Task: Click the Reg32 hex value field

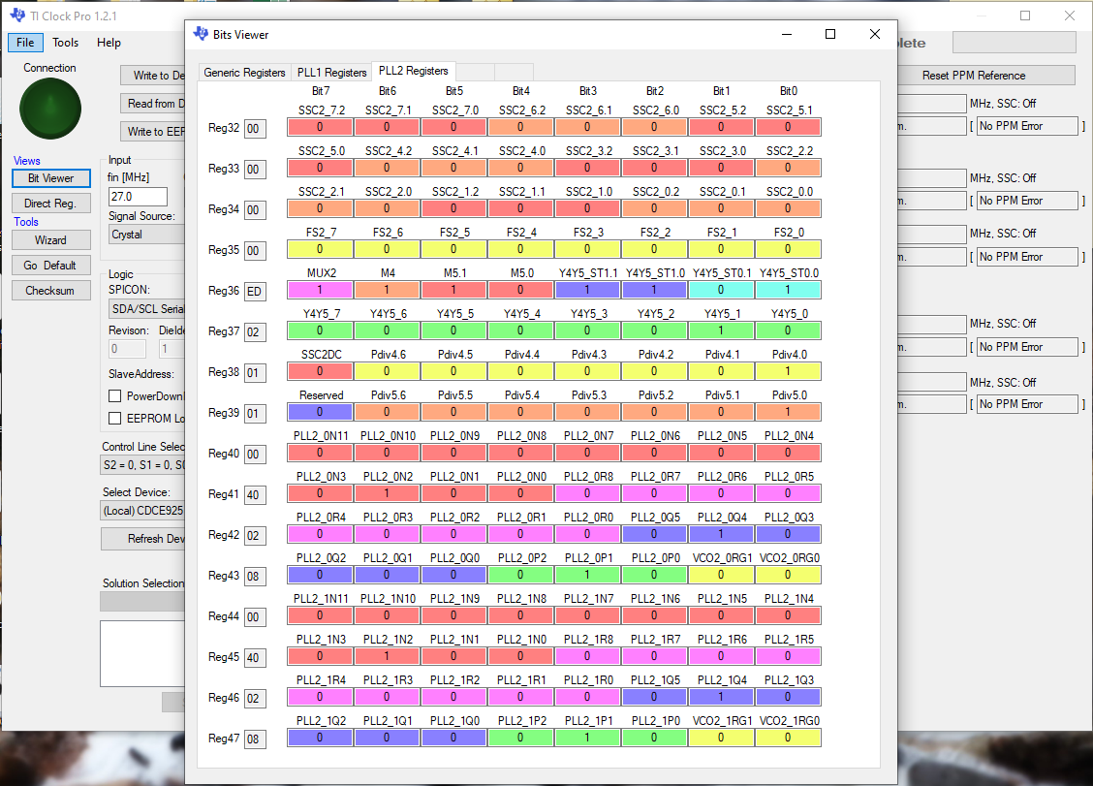Action: pos(255,129)
